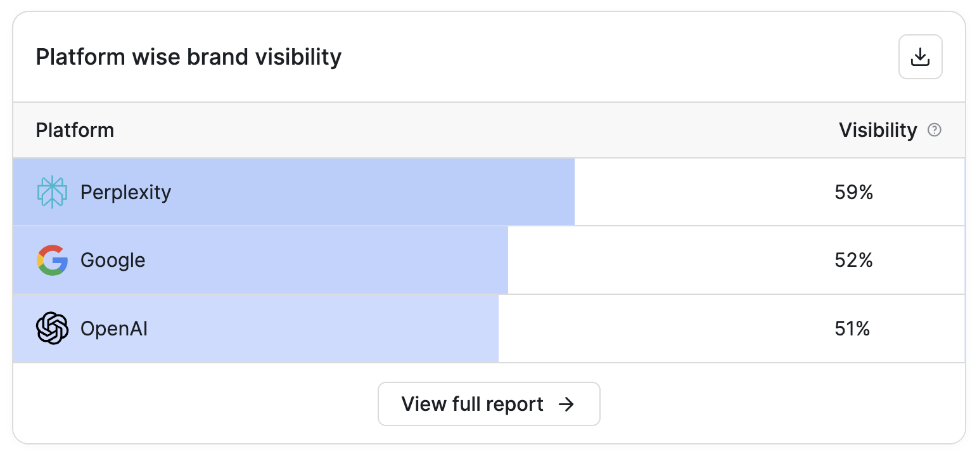The width and height of the screenshot is (977, 454).
Task: Click the download report icon
Action: [x=920, y=57]
